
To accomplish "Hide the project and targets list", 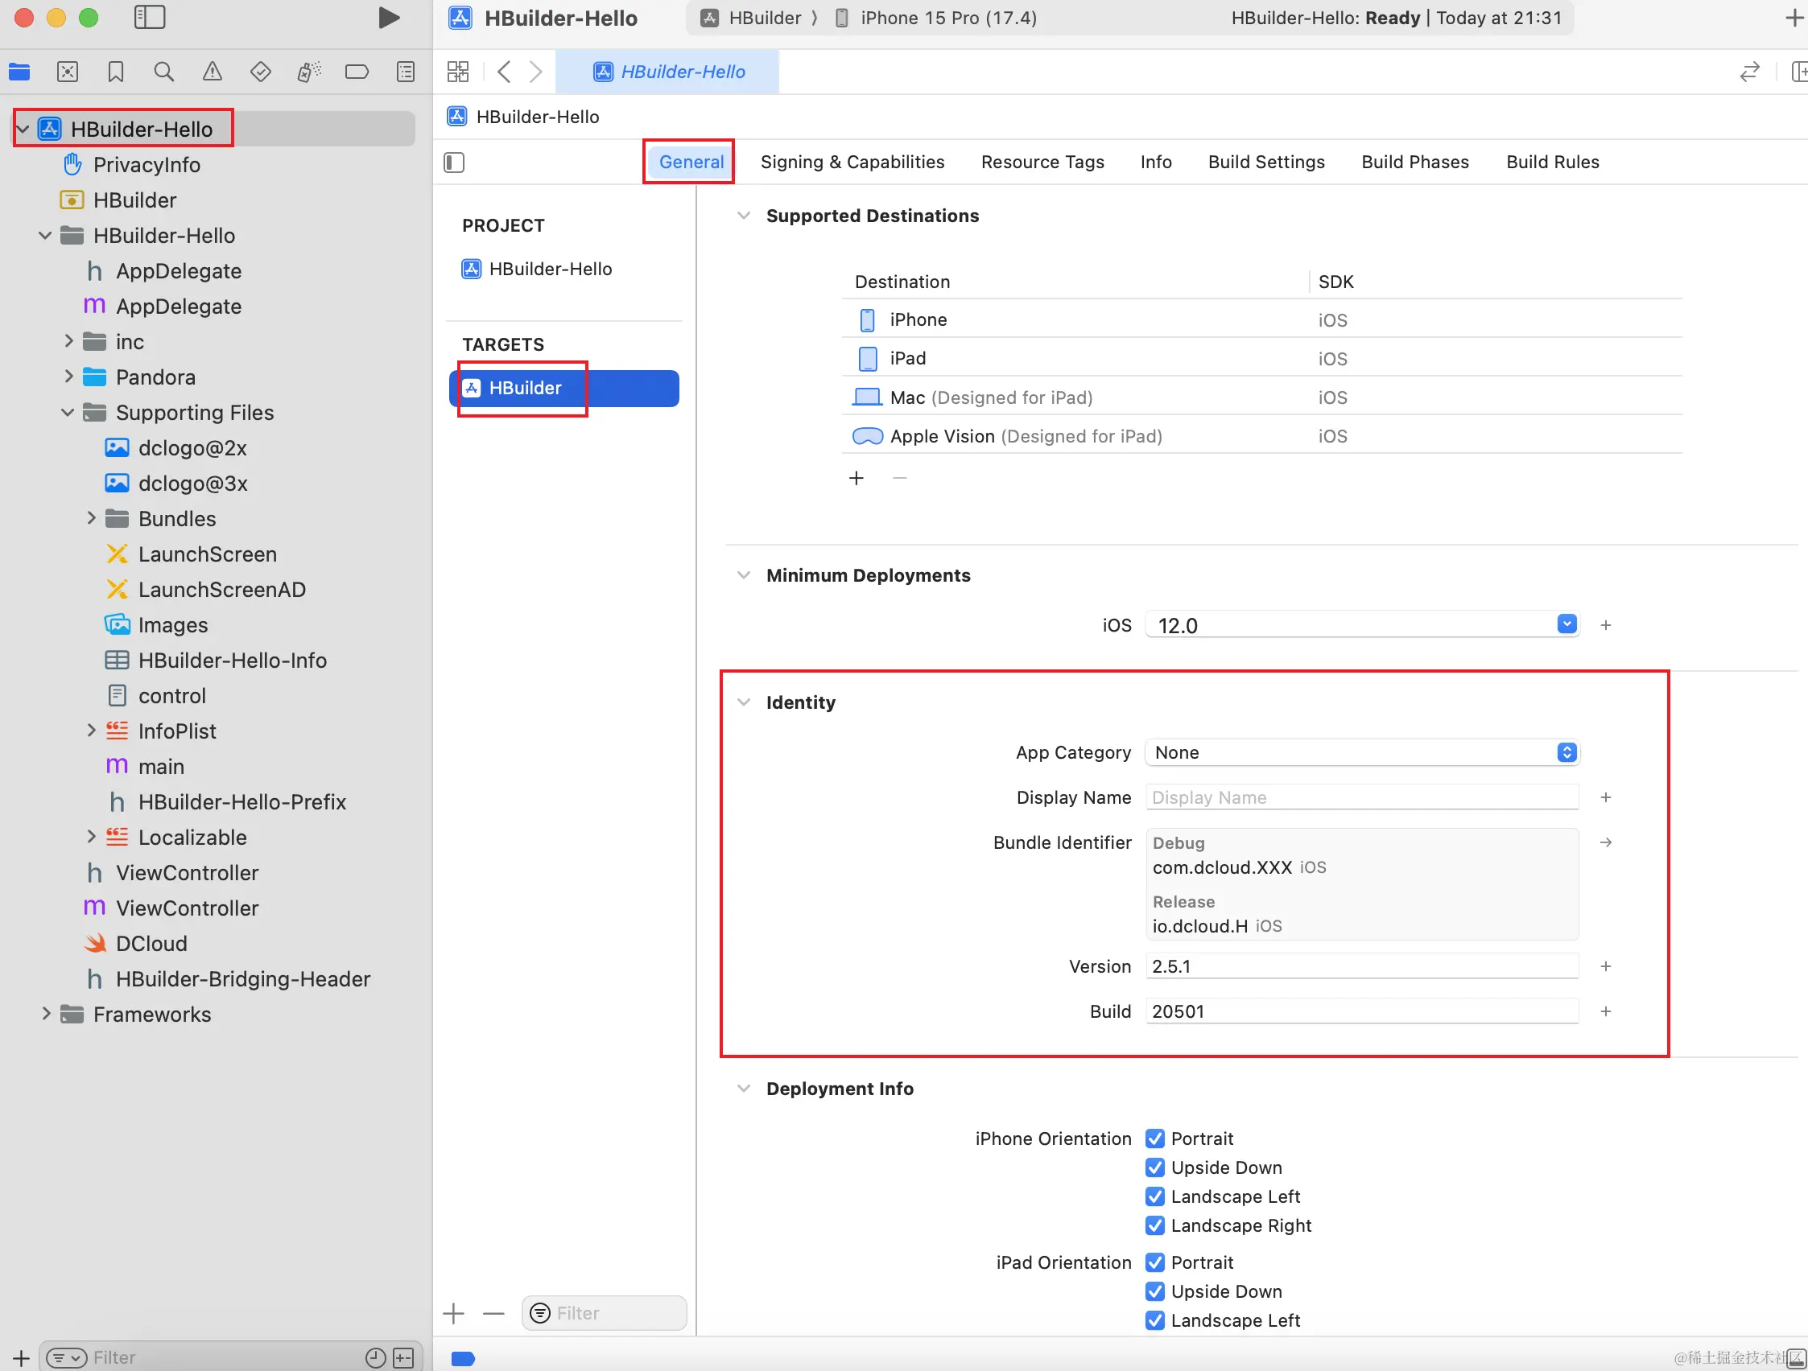I will (455, 163).
